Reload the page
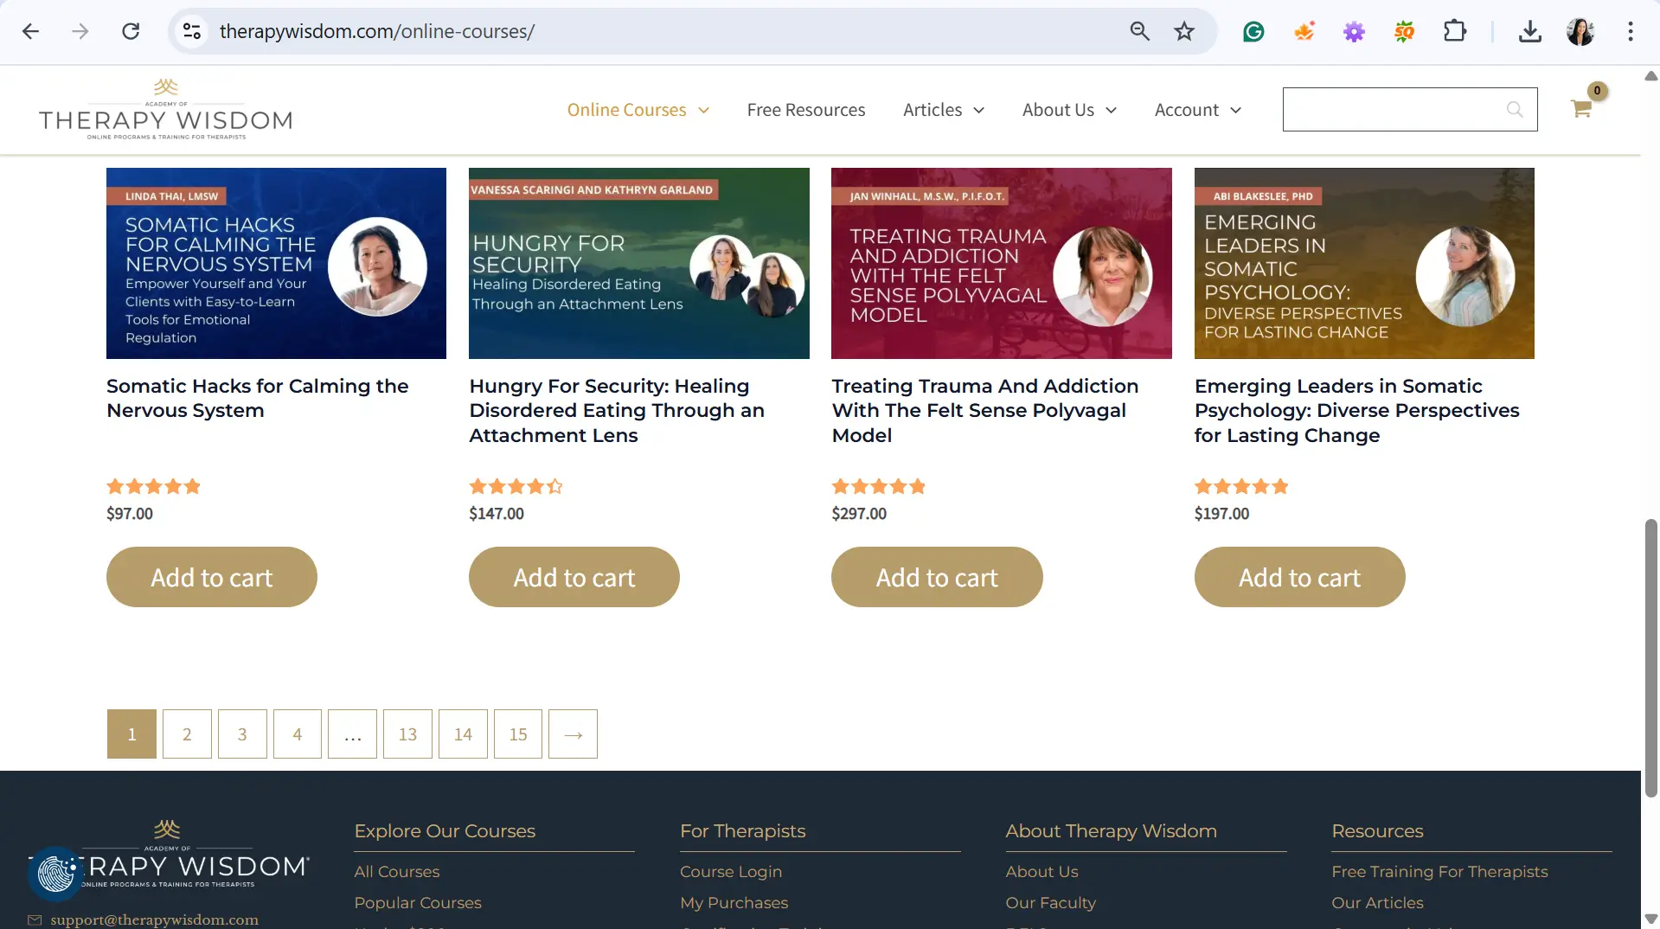Image resolution: width=1660 pixels, height=929 pixels. pyautogui.click(x=131, y=32)
